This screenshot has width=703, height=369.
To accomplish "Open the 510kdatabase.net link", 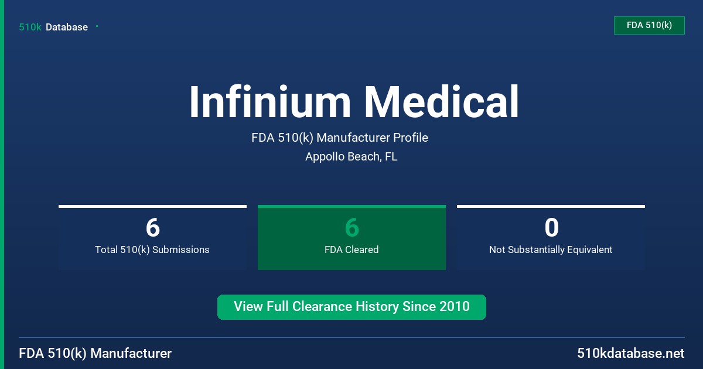I will tap(630, 354).
